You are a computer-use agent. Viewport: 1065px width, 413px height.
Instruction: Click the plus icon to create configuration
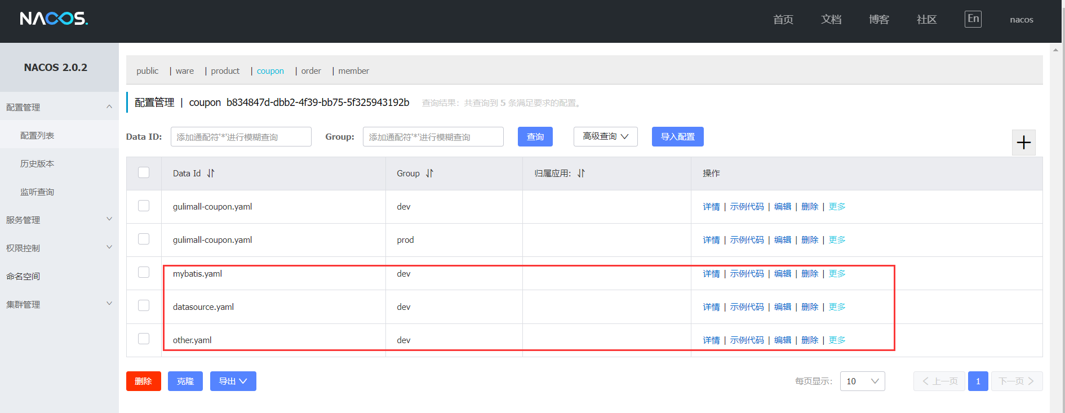(1023, 143)
